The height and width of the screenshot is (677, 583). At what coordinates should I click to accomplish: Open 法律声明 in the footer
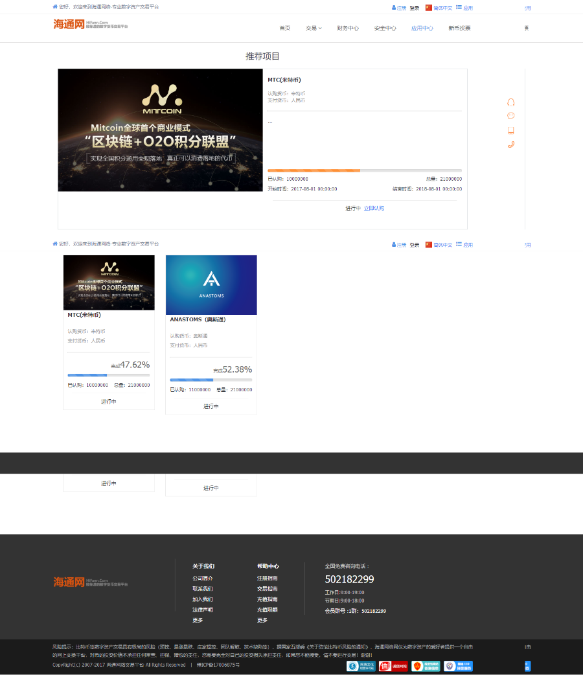click(203, 610)
